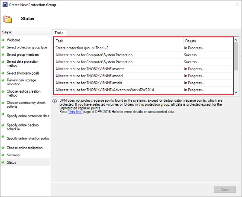Click the protection group folder icon

(x=7, y=19)
